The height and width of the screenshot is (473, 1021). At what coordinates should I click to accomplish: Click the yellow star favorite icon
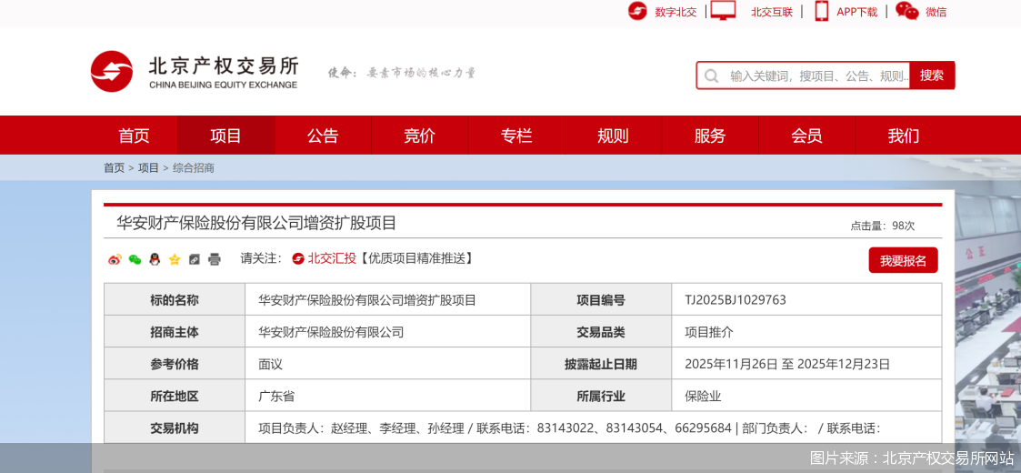pos(175,259)
